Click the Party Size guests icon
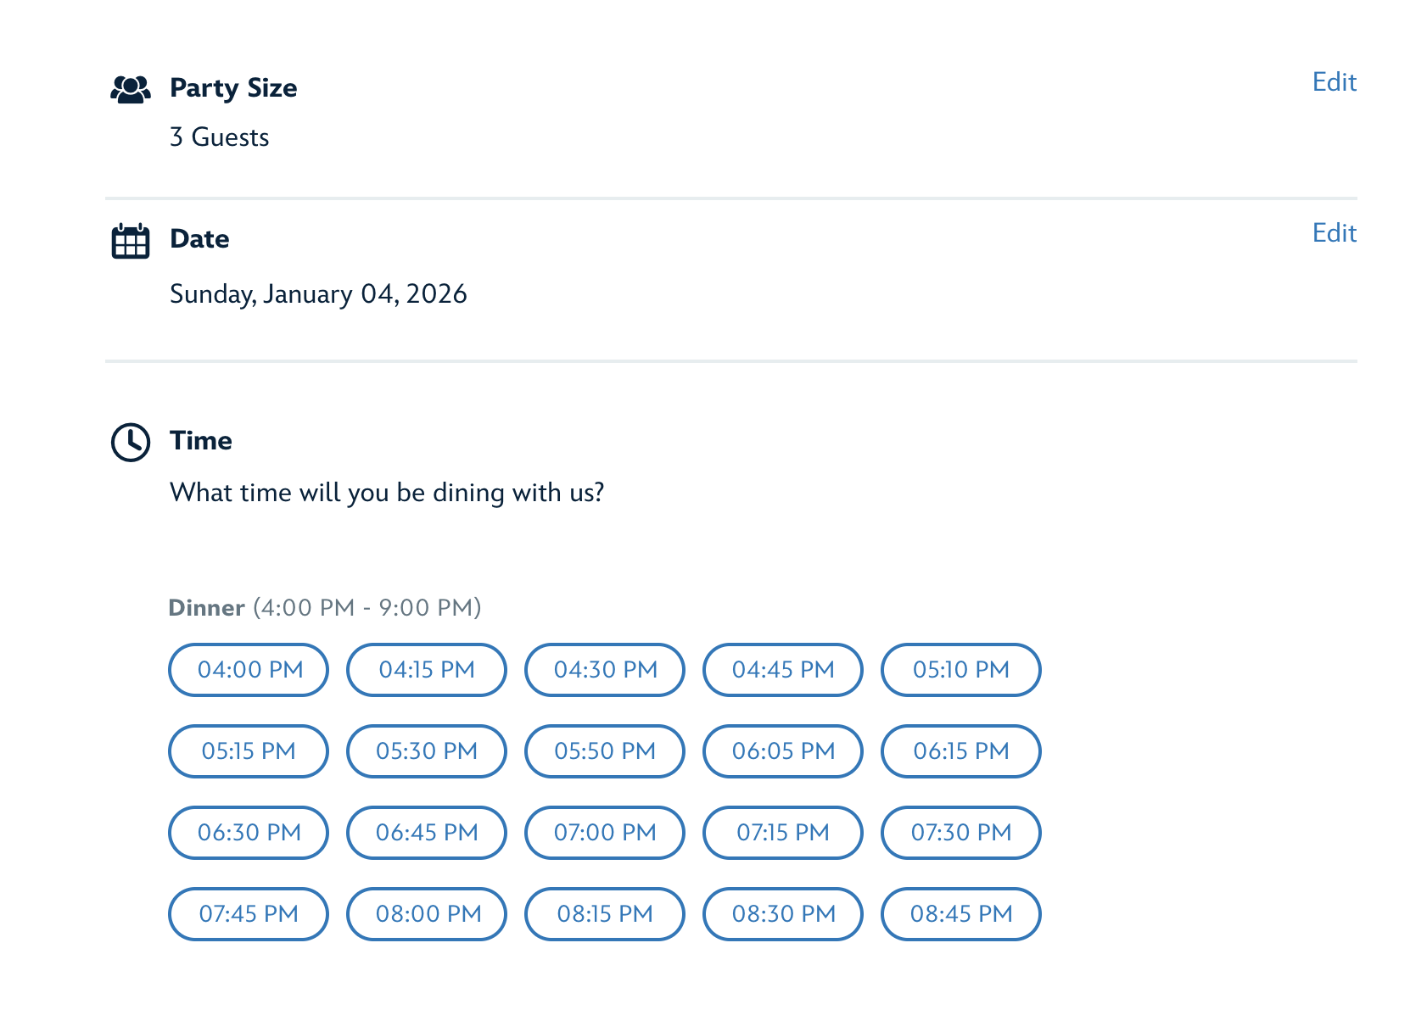This screenshot has height=1021, width=1427. tap(131, 89)
